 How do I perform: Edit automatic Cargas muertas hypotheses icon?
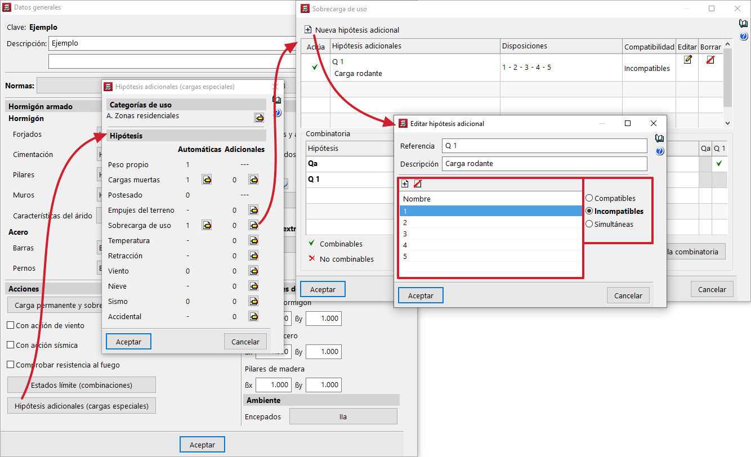[x=207, y=180]
